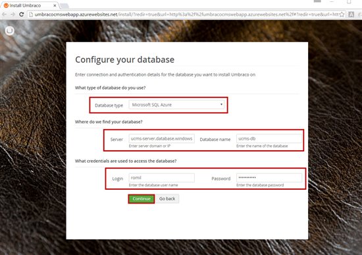
Task: Click the page icon in address bar
Action: coord(31,14)
